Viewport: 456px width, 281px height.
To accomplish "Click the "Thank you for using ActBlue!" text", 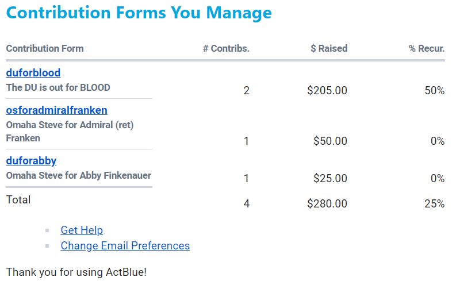I will coord(76,272).
